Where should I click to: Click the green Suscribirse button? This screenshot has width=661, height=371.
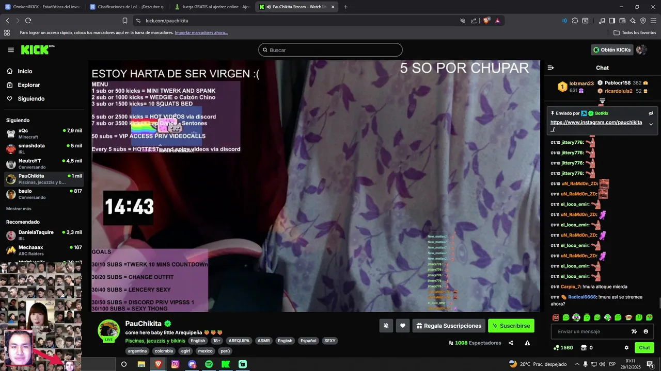tap(511, 326)
